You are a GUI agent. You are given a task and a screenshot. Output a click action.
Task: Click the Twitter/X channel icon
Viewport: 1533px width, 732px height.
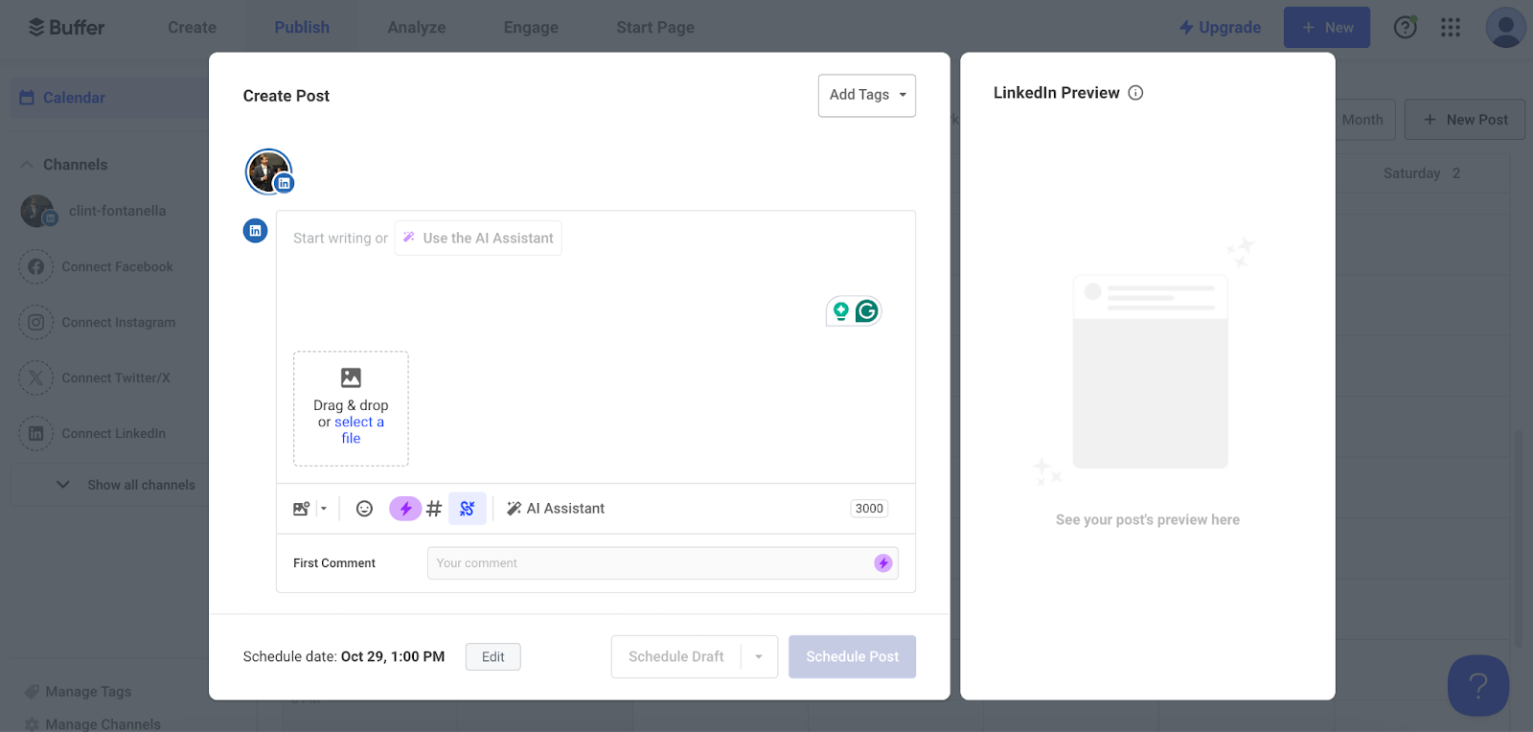(x=35, y=378)
